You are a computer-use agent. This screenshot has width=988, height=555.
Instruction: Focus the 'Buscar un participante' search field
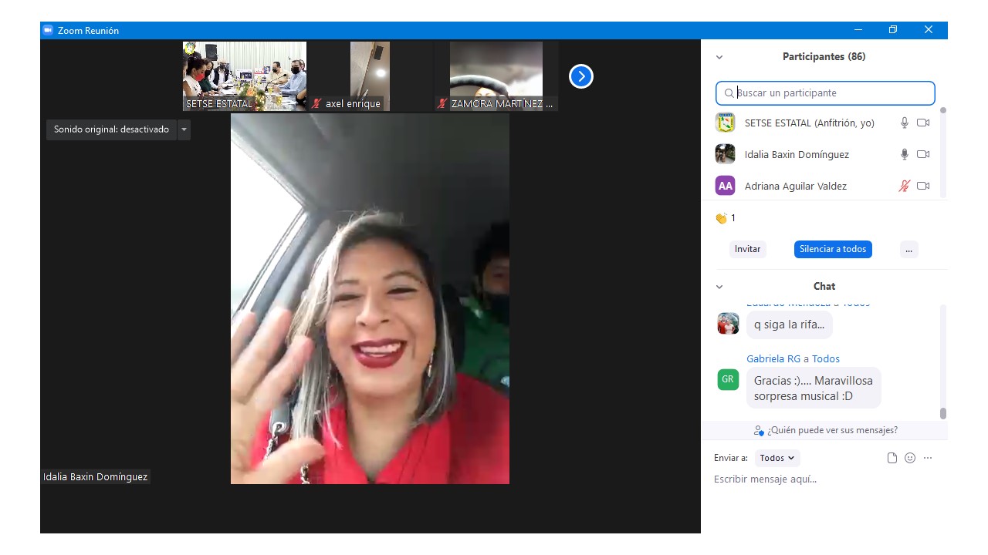tap(825, 93)
